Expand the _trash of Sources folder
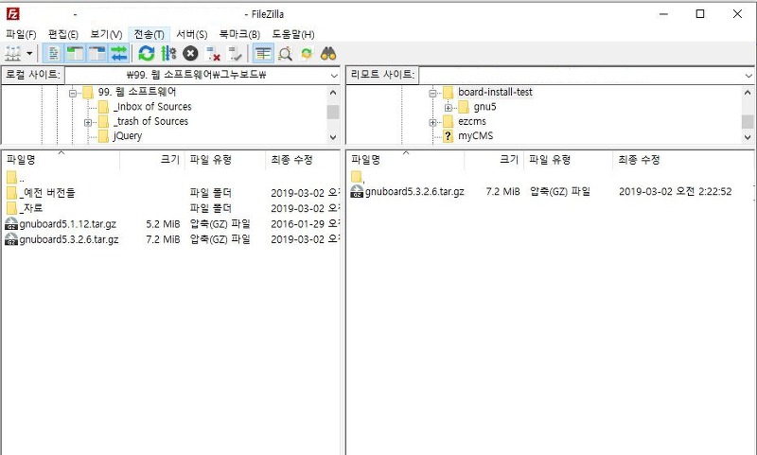Image resolution: width=757 pixels, height=455 pixels. click(88, 122)
